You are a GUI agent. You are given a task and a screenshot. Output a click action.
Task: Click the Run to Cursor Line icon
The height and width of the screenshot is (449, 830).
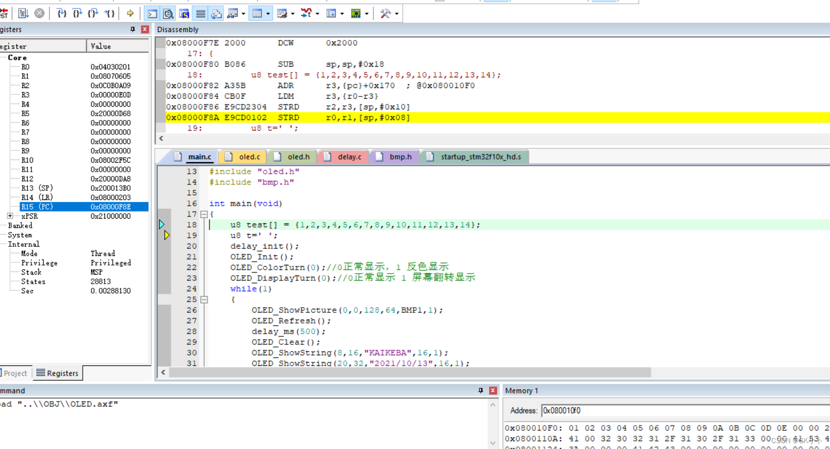click(109, 13)
